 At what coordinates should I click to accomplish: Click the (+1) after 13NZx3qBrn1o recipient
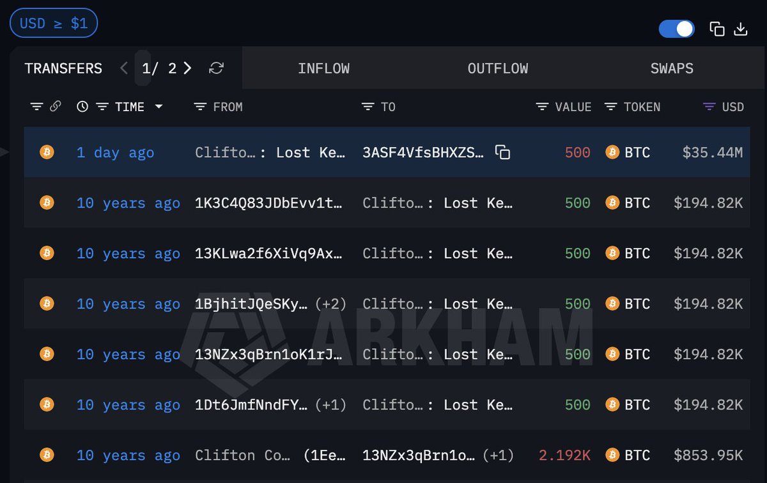498,456
